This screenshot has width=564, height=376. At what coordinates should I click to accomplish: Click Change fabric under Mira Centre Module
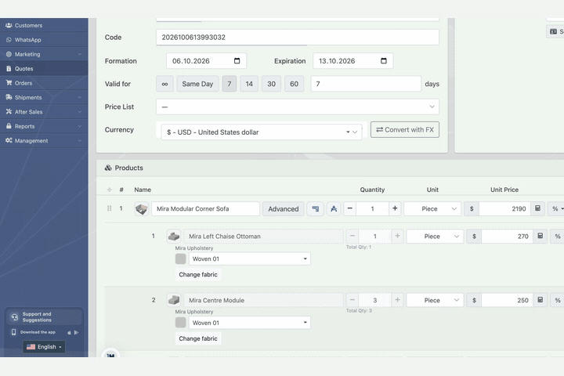(x=198, y=338)
